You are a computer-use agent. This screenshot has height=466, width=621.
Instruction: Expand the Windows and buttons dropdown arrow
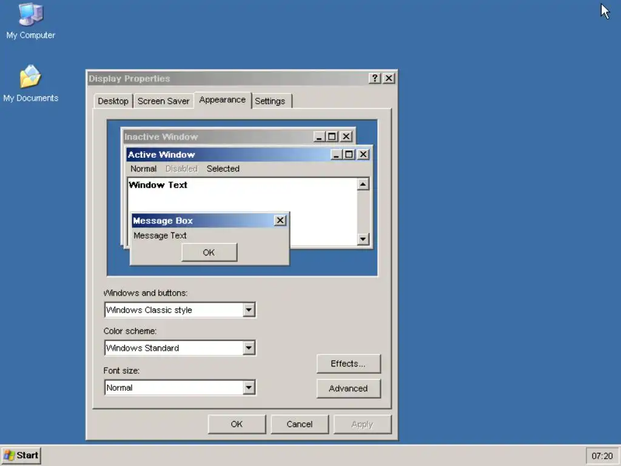(249, 310)
